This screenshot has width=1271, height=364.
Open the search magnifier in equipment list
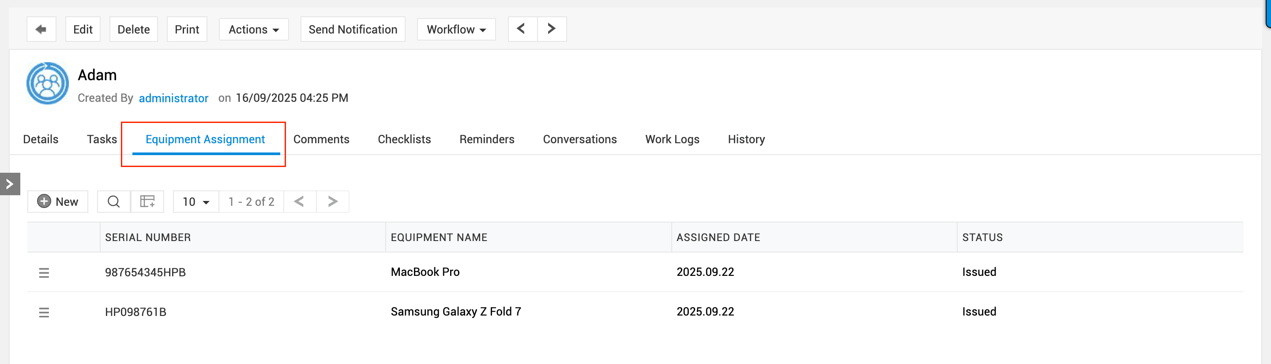coord(113,201)
